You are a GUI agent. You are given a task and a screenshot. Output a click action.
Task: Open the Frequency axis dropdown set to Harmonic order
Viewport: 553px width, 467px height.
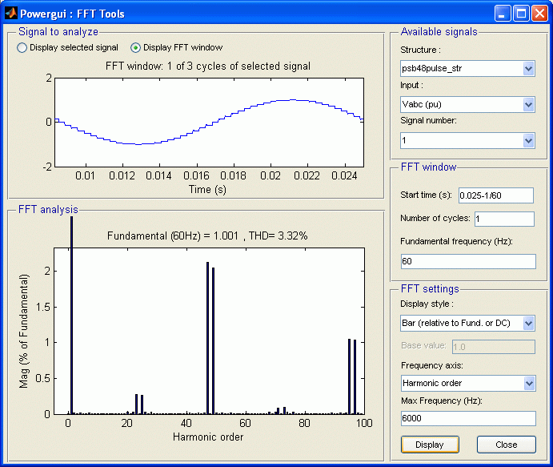(467, 383)
